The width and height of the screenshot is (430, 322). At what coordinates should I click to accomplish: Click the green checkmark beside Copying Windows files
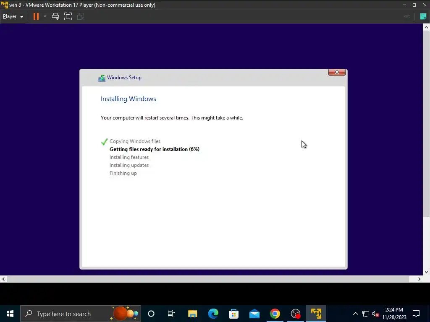[104, 142]
